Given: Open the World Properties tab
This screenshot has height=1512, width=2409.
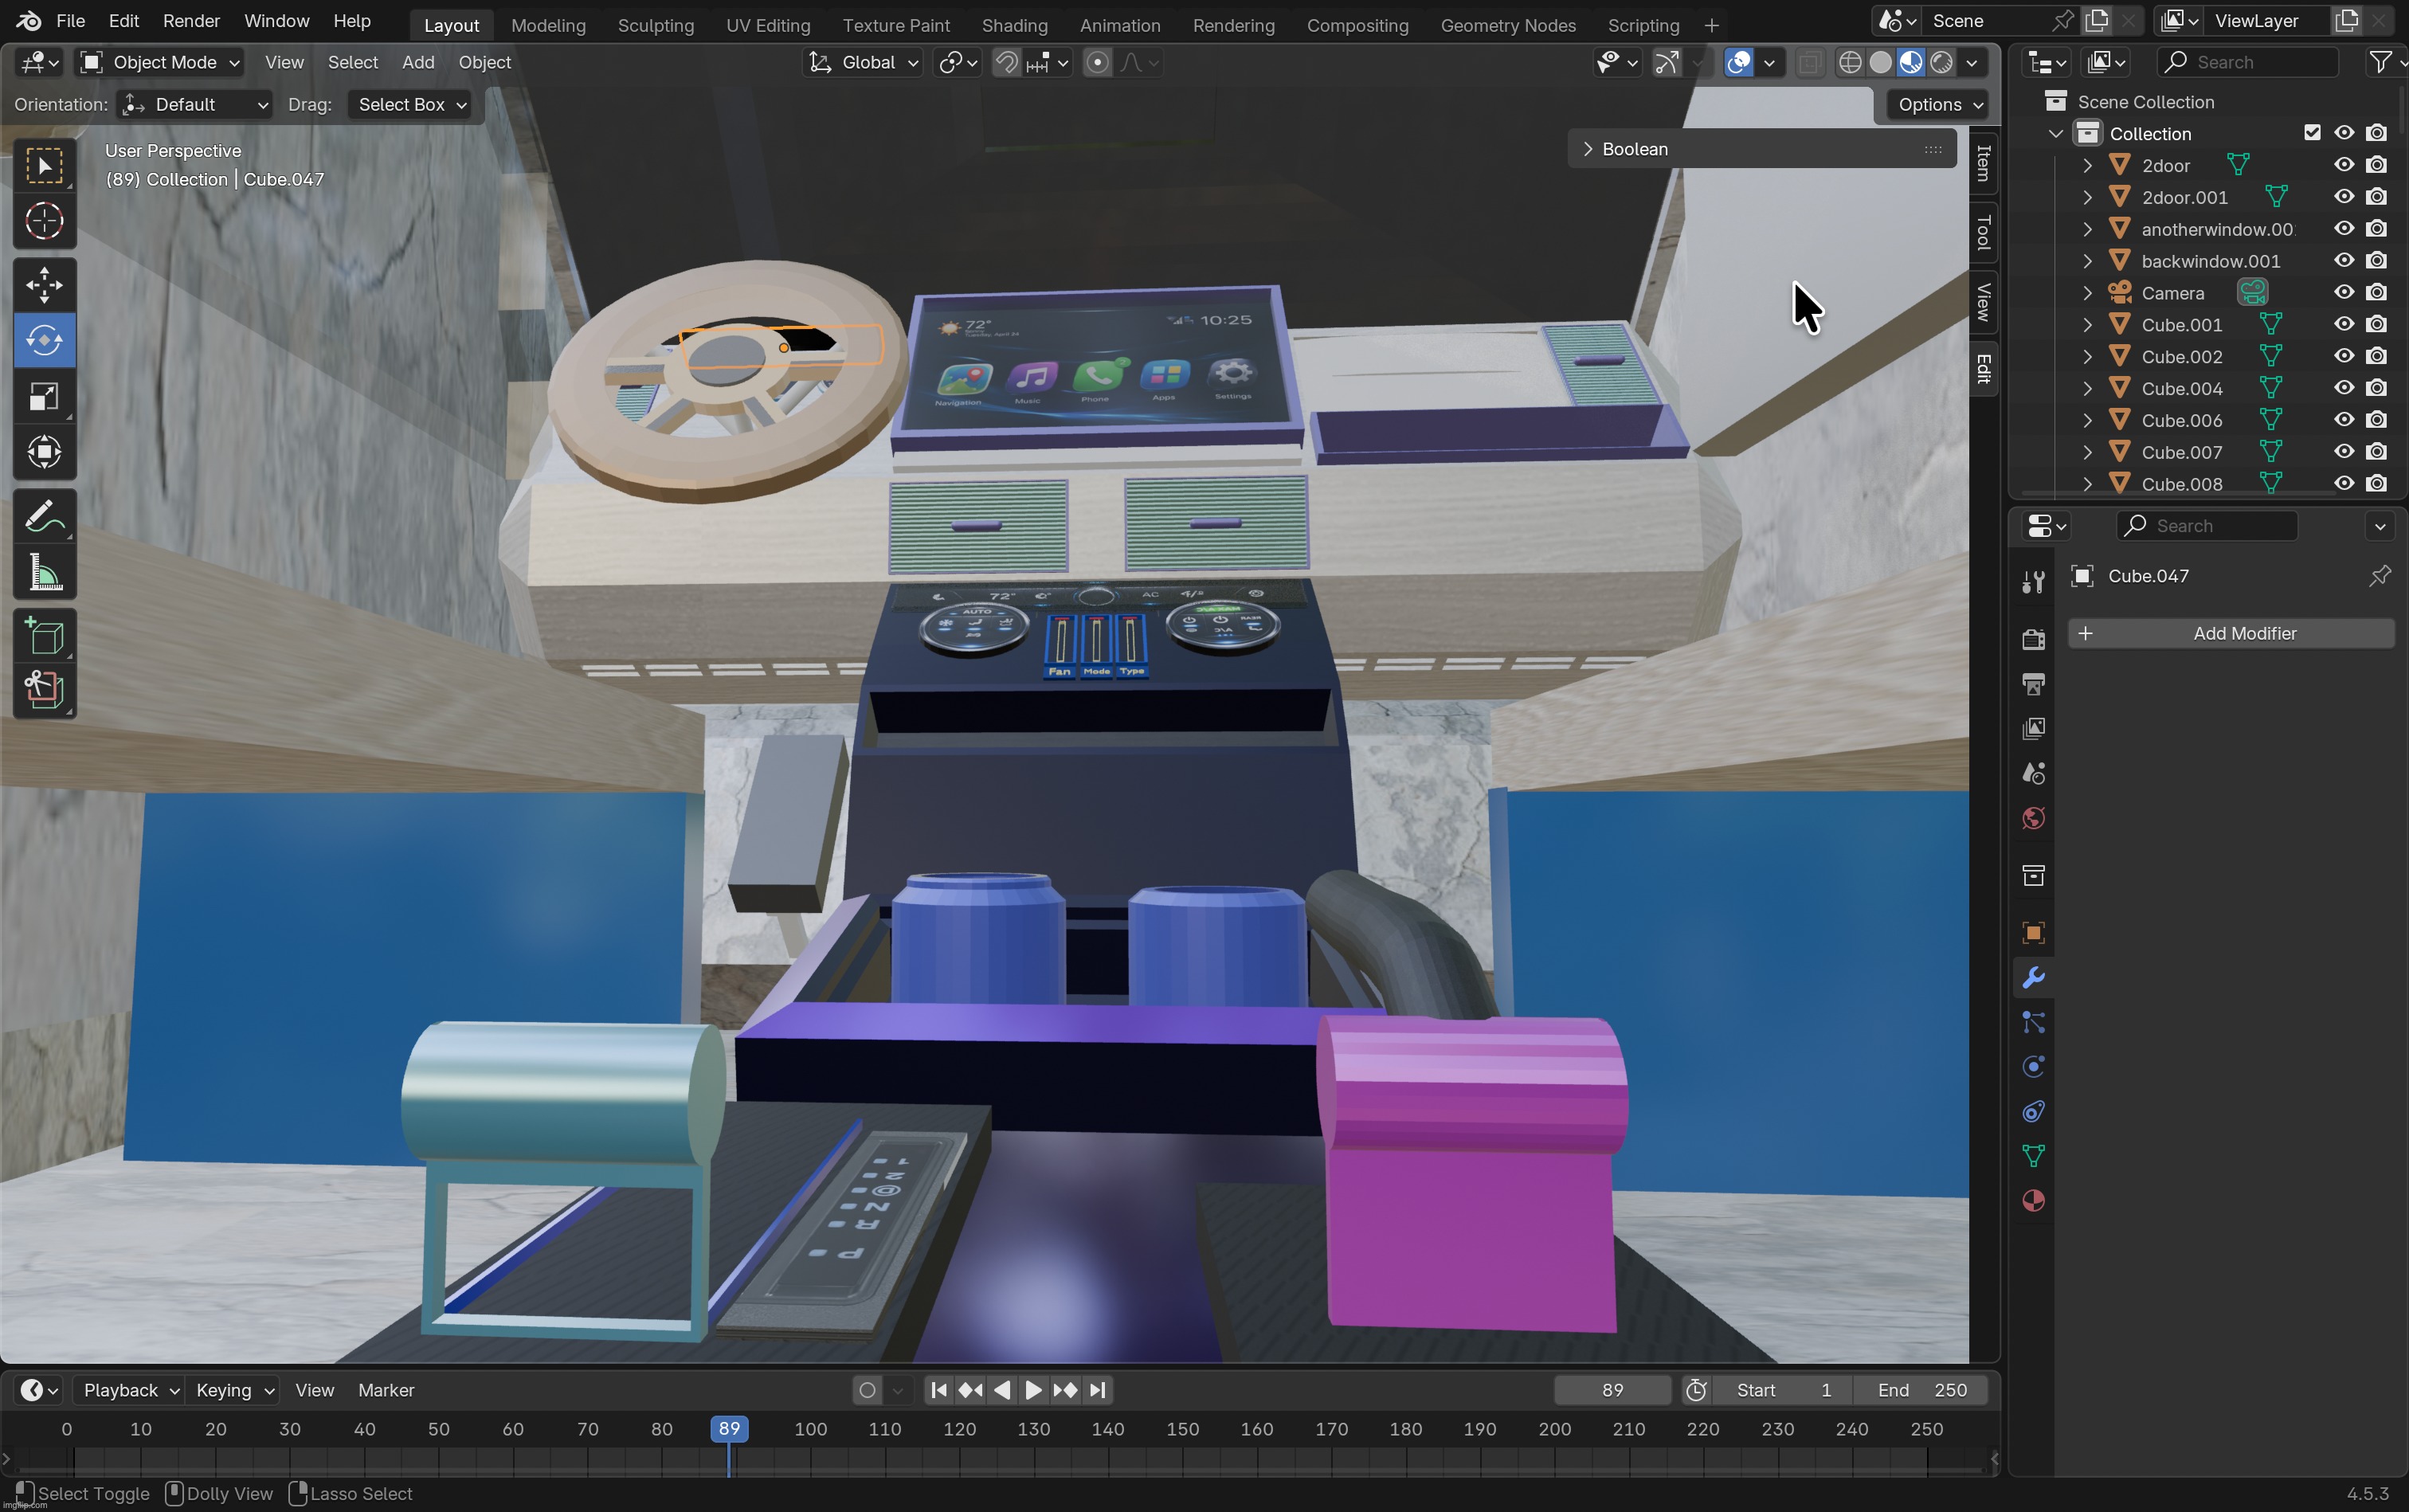Looking at the screenshot, I should coord(2033,818).
